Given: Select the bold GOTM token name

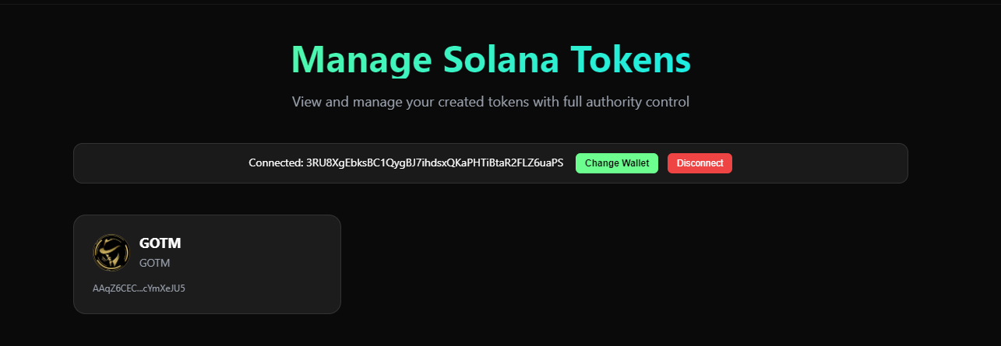Looking at the screenshot, I should (x=160, y=243).
